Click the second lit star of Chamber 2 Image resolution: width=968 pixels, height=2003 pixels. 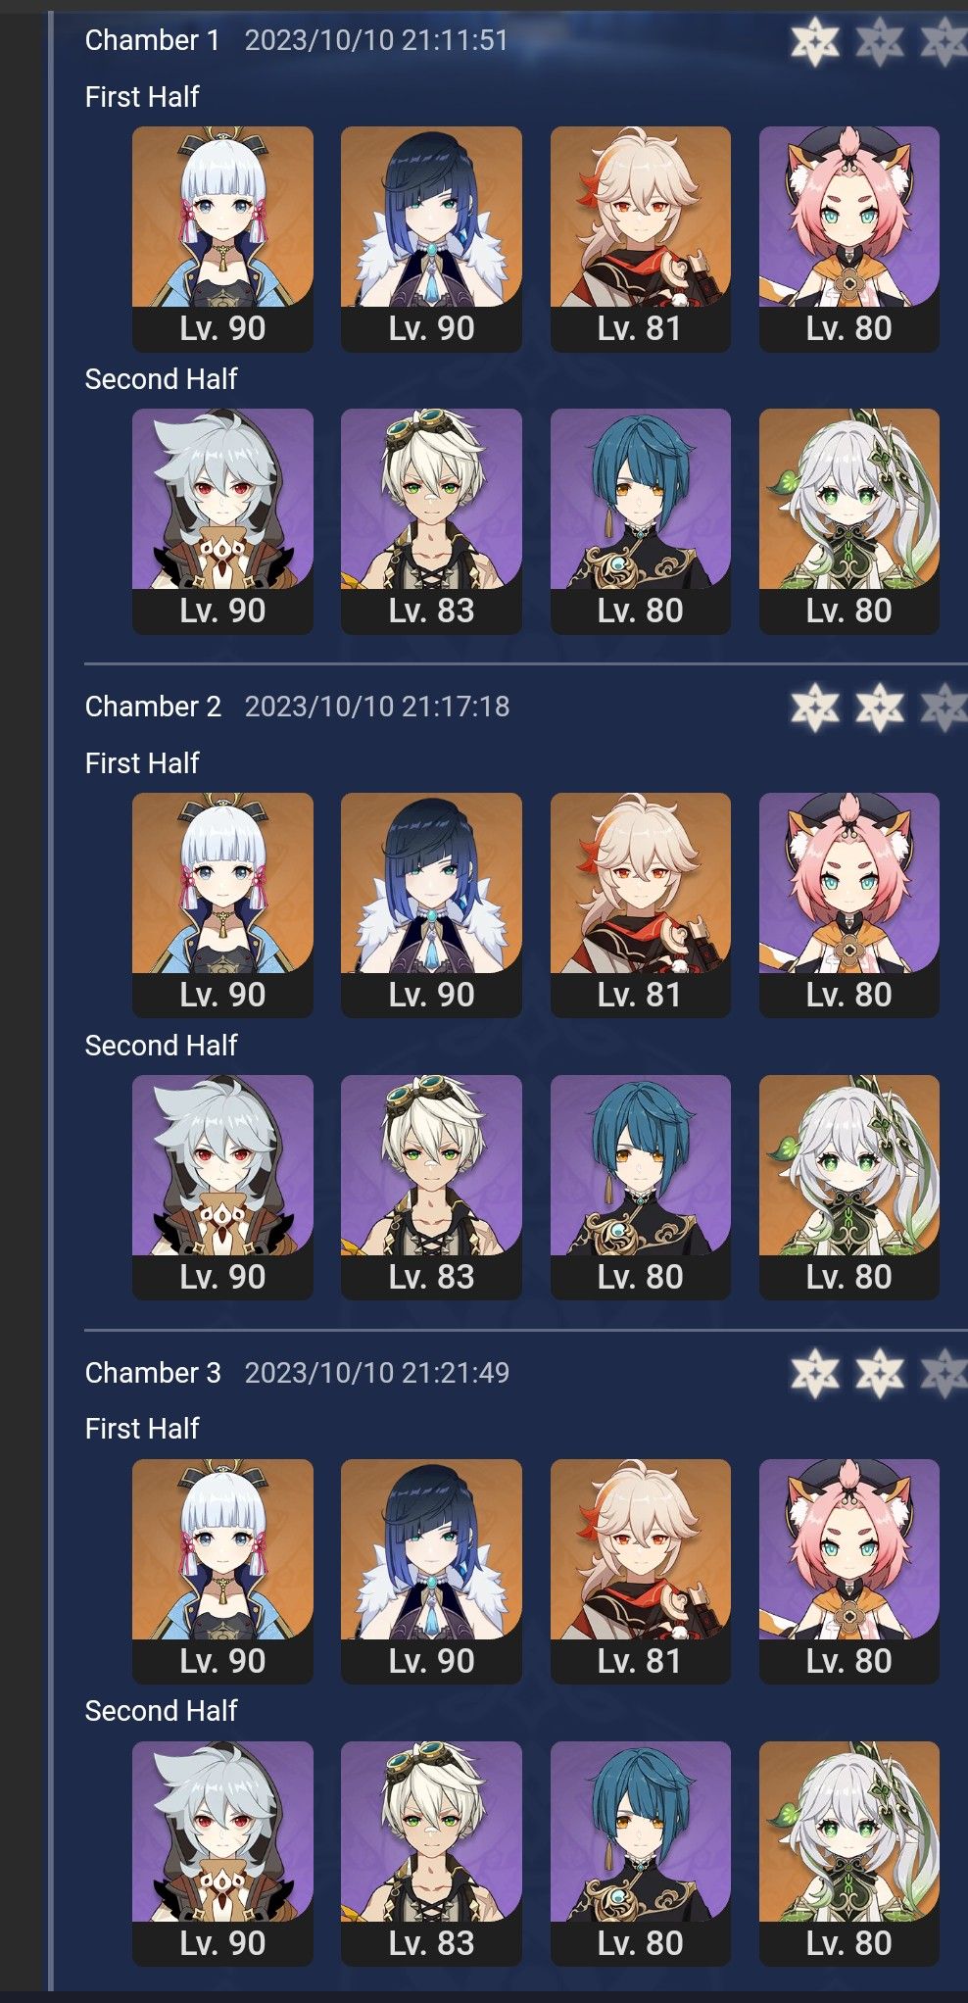click(x=880, y=708)
